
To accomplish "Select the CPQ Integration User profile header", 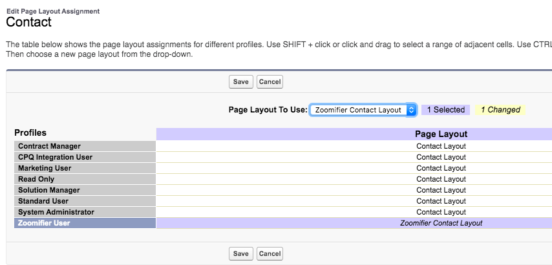I will (x=85, y=157).
